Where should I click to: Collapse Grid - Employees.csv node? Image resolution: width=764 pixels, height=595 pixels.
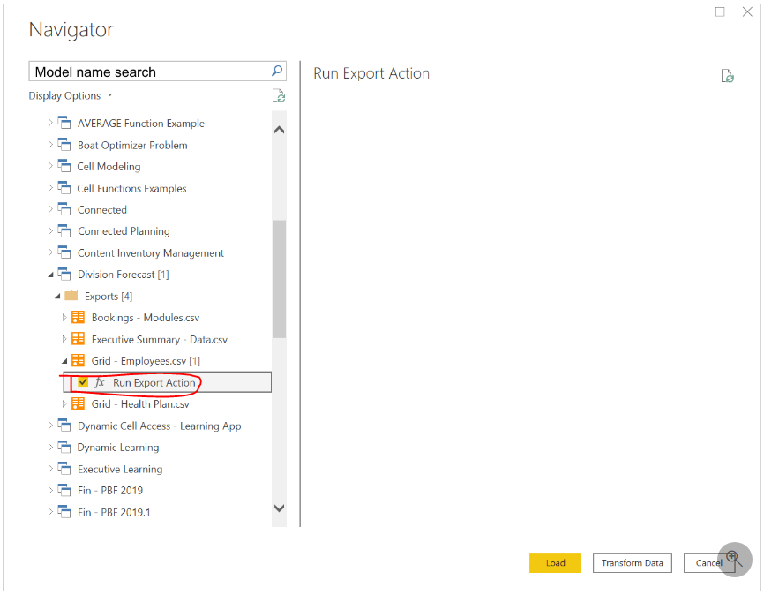(x=64, y=361)
